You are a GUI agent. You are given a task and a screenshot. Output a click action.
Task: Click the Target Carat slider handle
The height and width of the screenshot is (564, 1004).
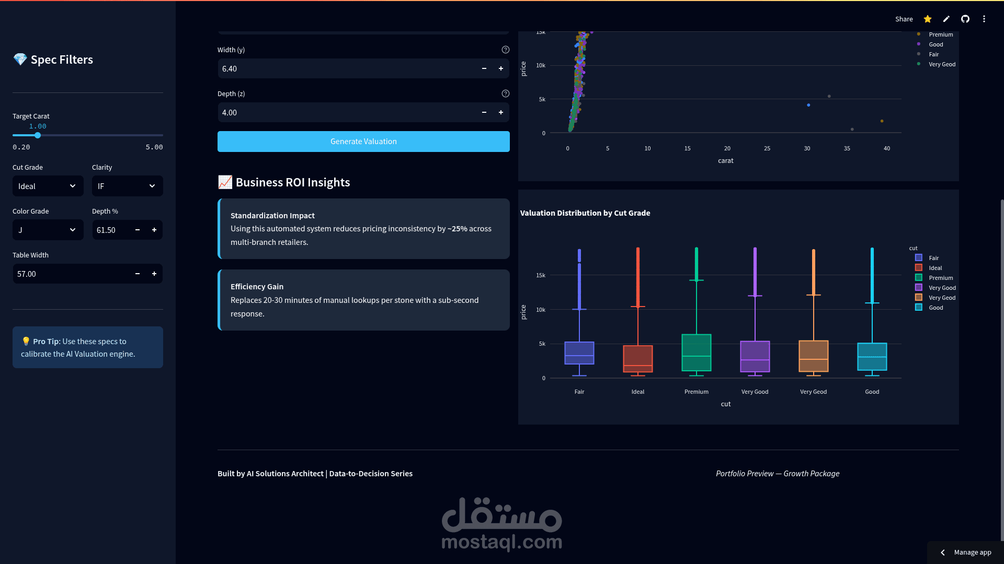pos(38,136)
